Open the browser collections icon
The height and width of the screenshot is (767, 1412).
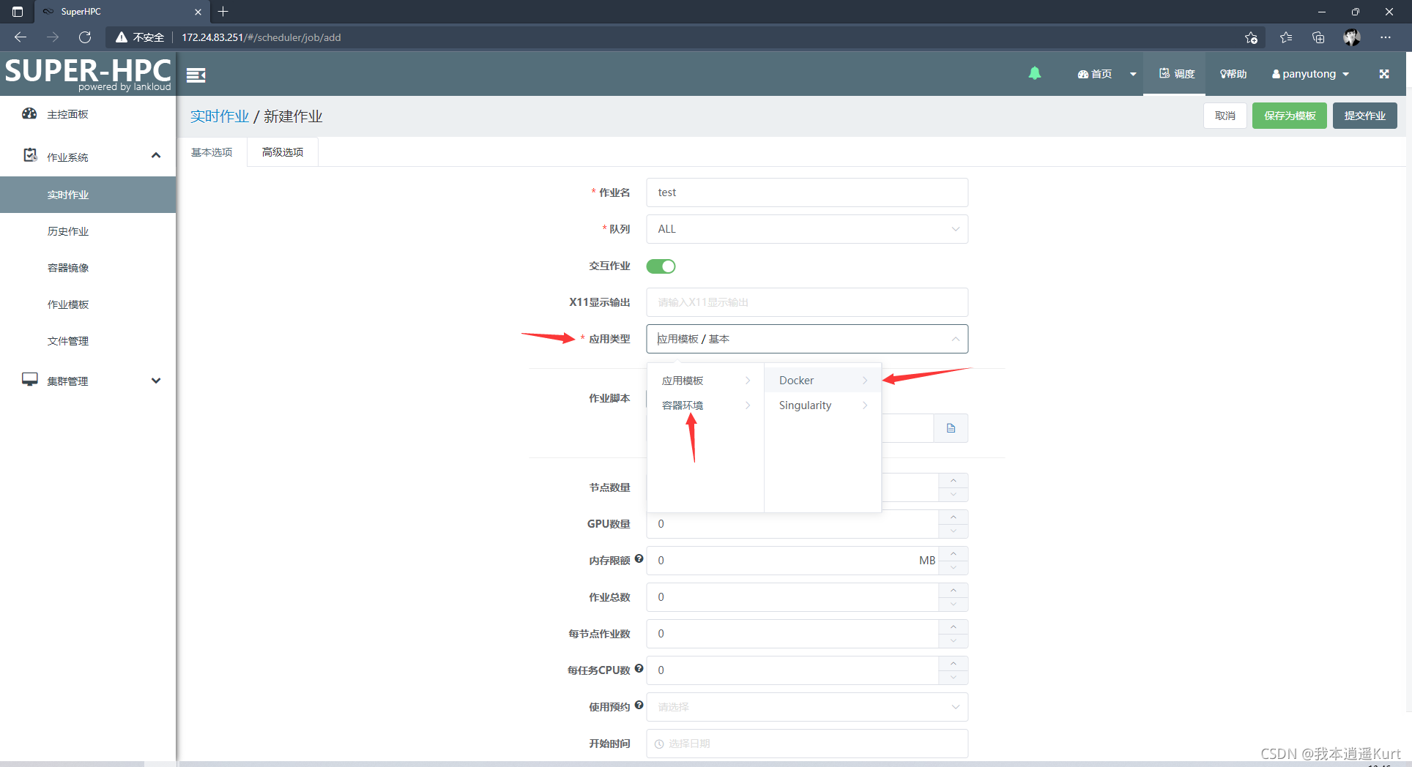pos(1318,37)
